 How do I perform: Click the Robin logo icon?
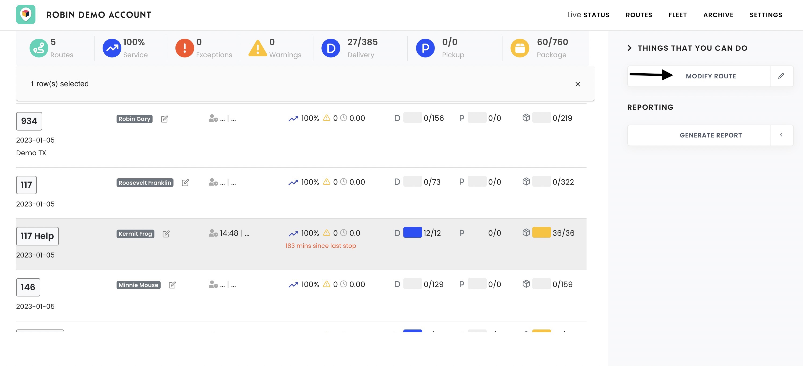tap(26, 14)
